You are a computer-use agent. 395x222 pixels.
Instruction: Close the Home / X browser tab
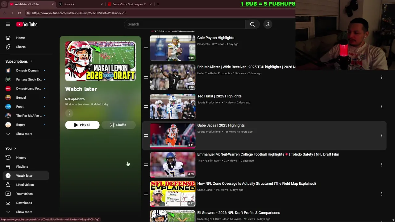(102, 4)
